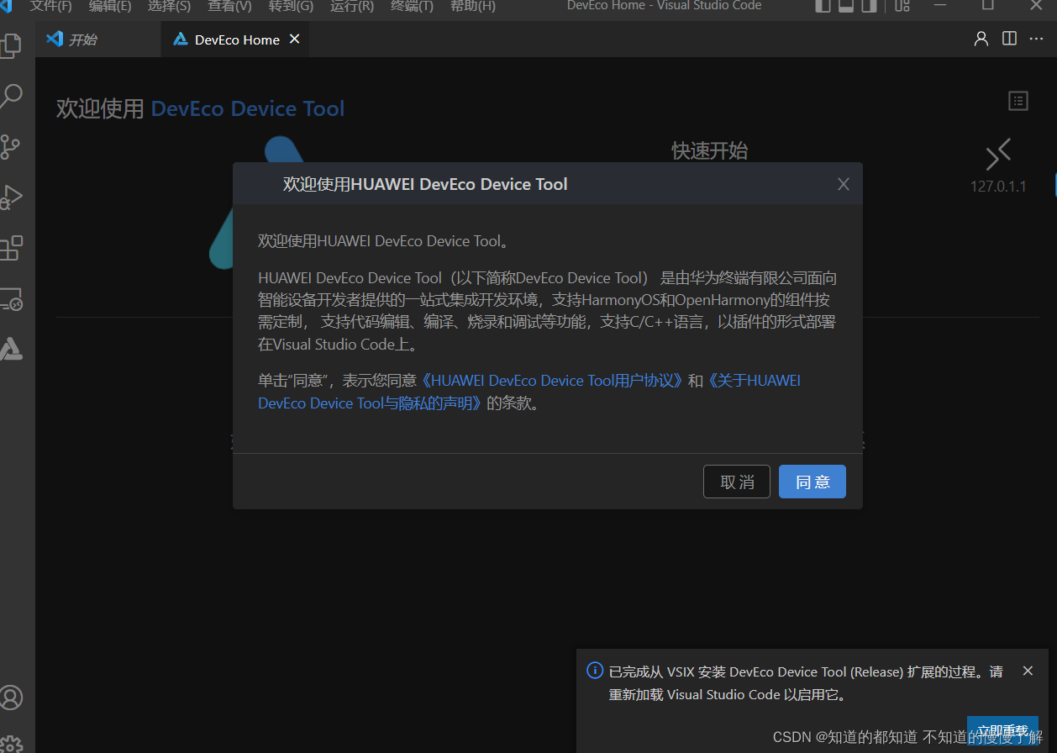Open the Extensions view in activity bar
This screenshot has height=753, width=1057.
tap(10, 249)
